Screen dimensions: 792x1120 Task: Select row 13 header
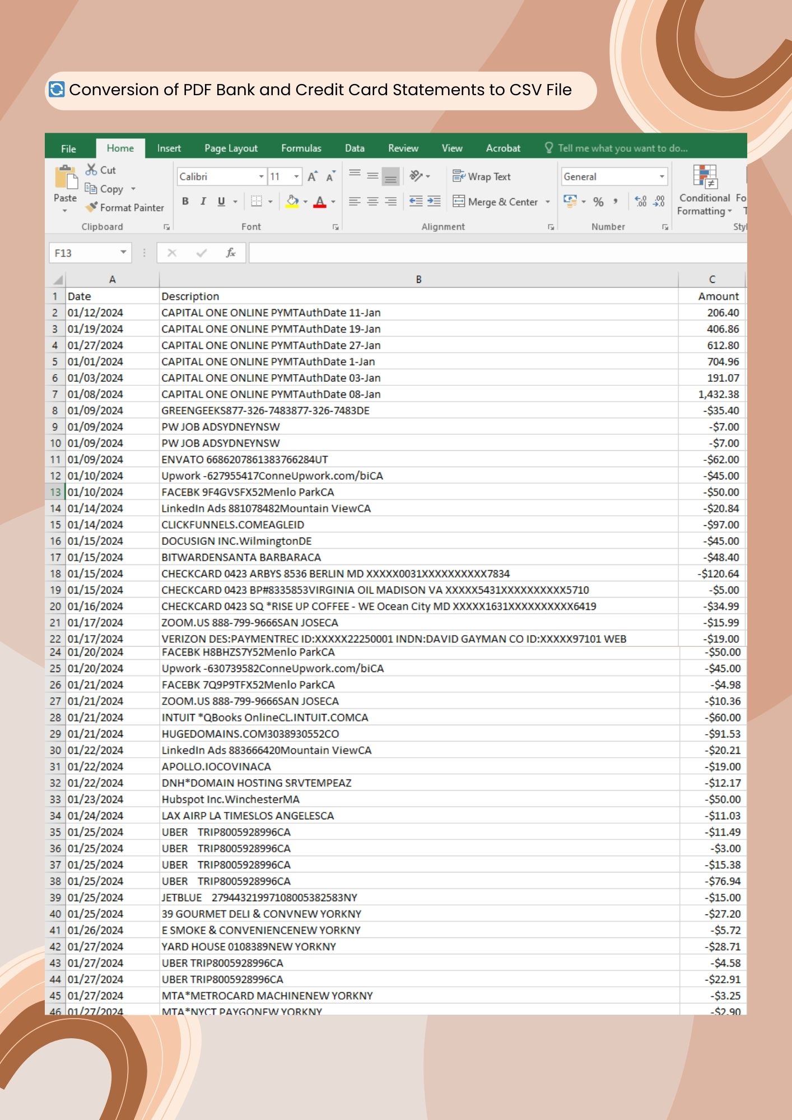coord(55,492)
